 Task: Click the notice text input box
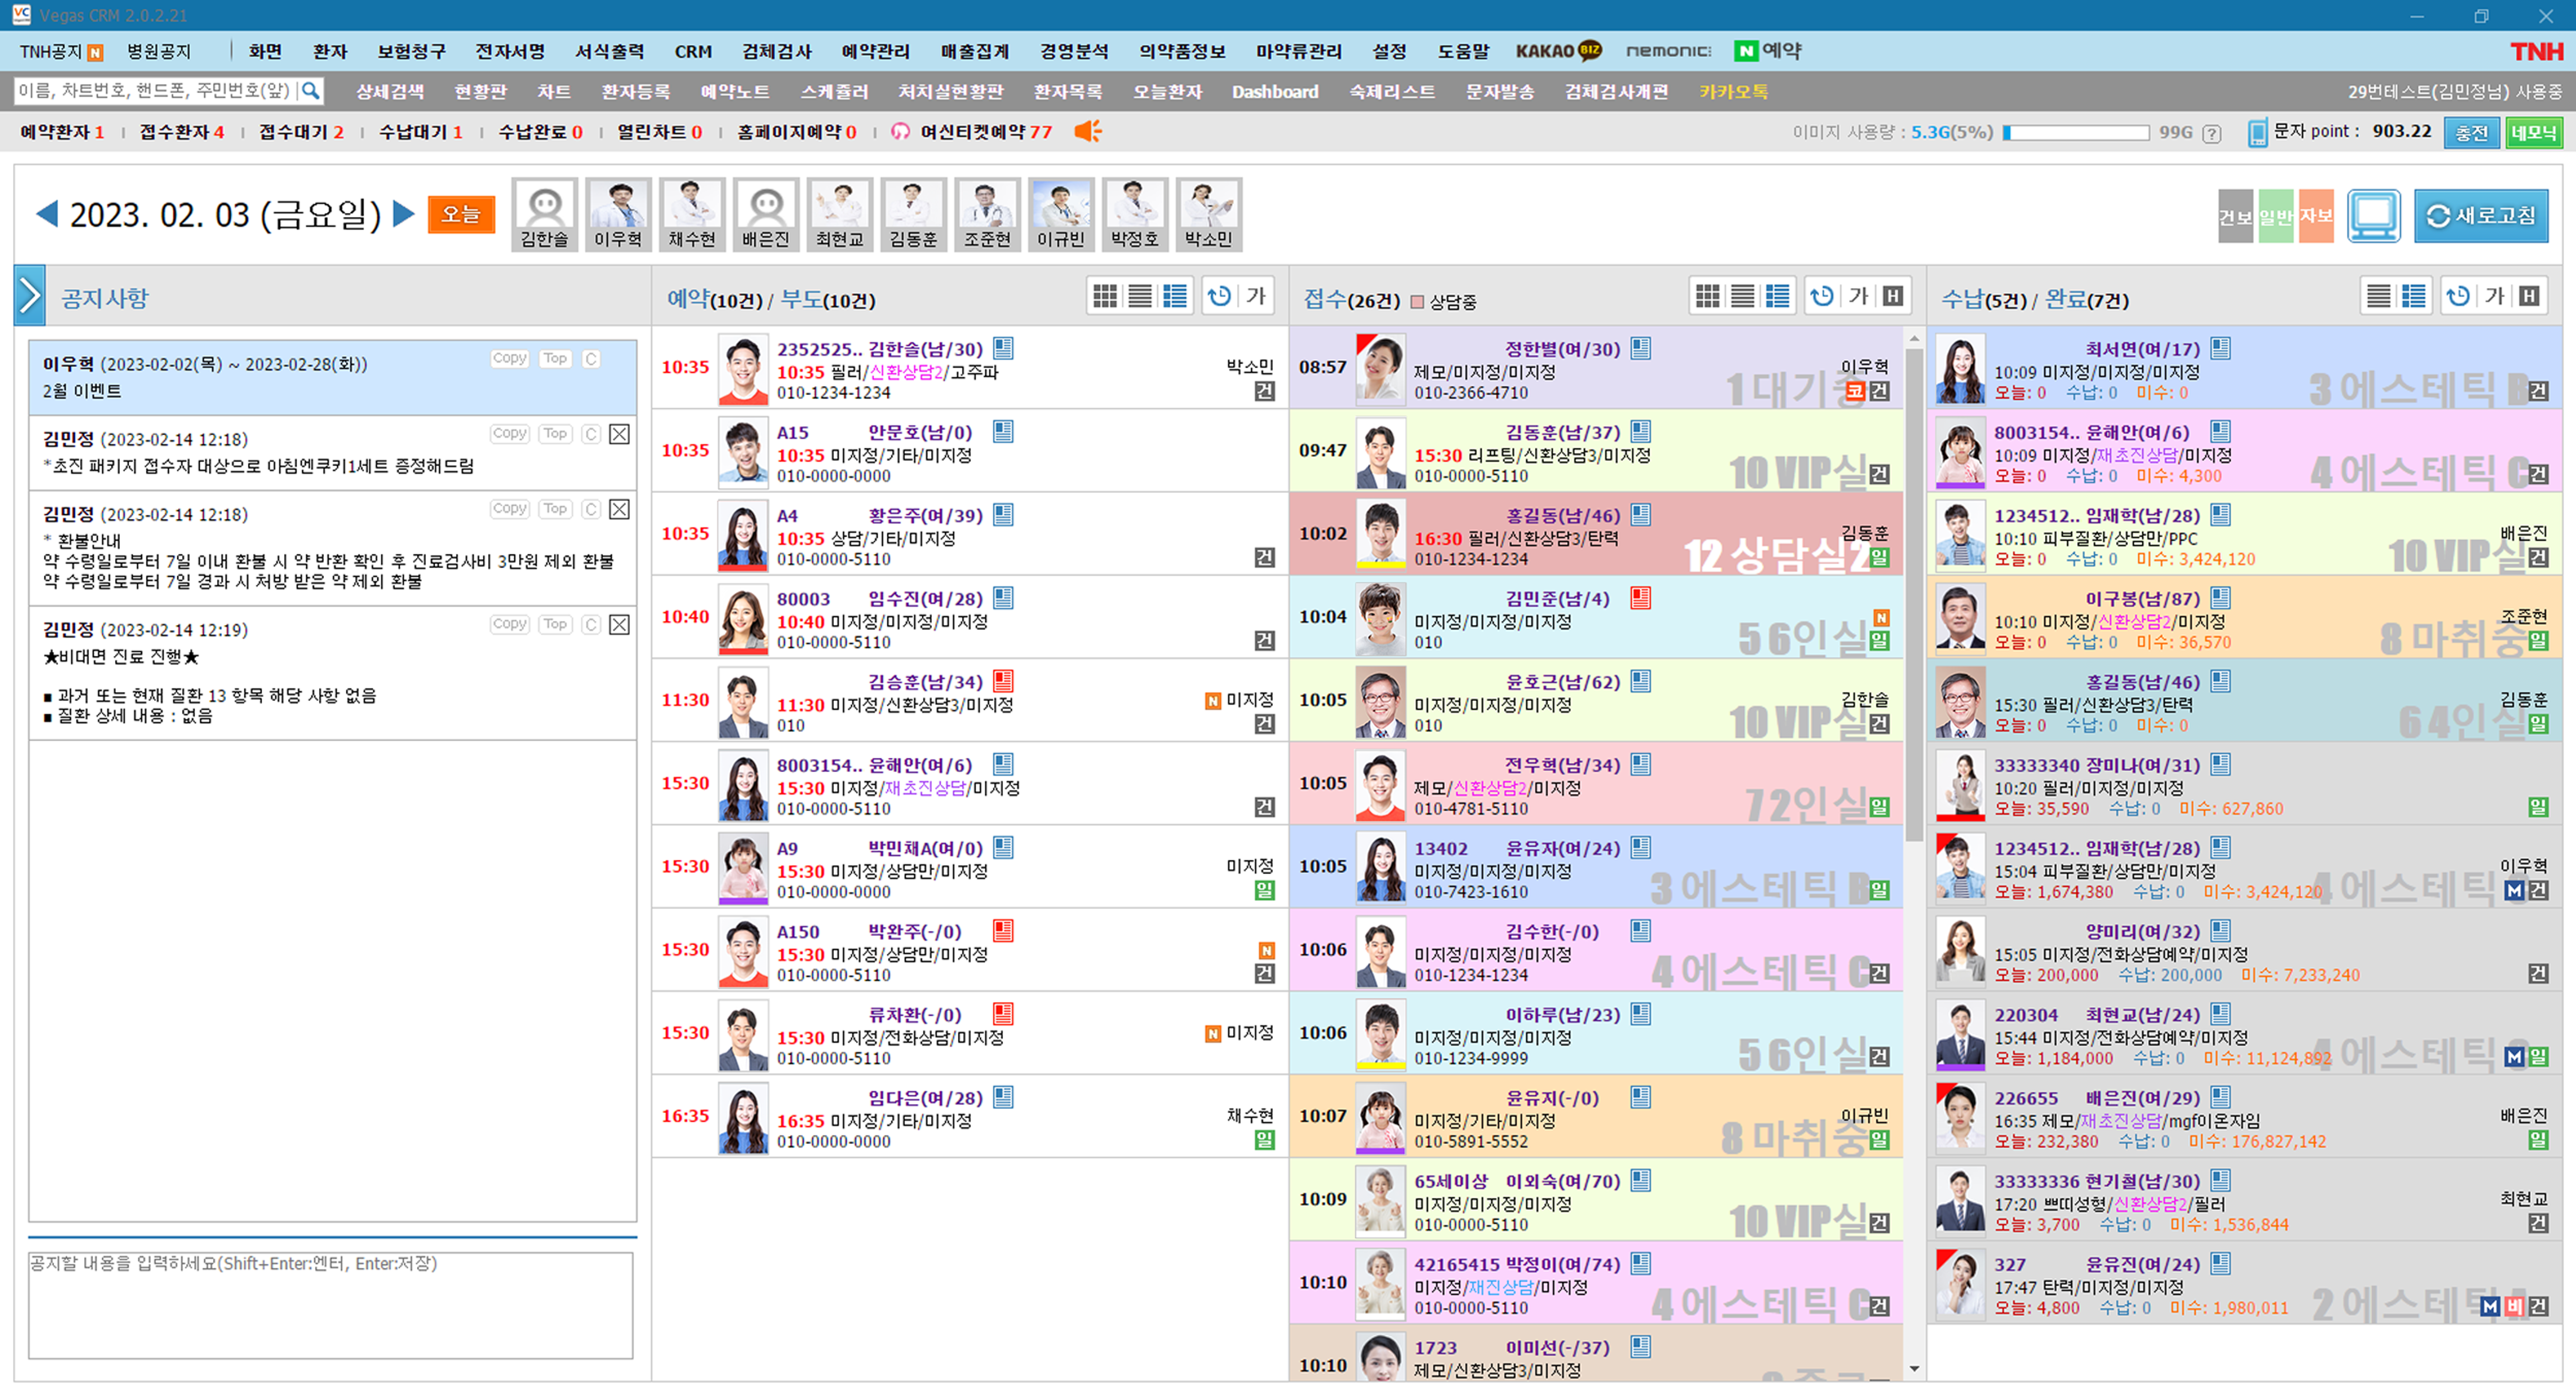tap(330, 1305)
